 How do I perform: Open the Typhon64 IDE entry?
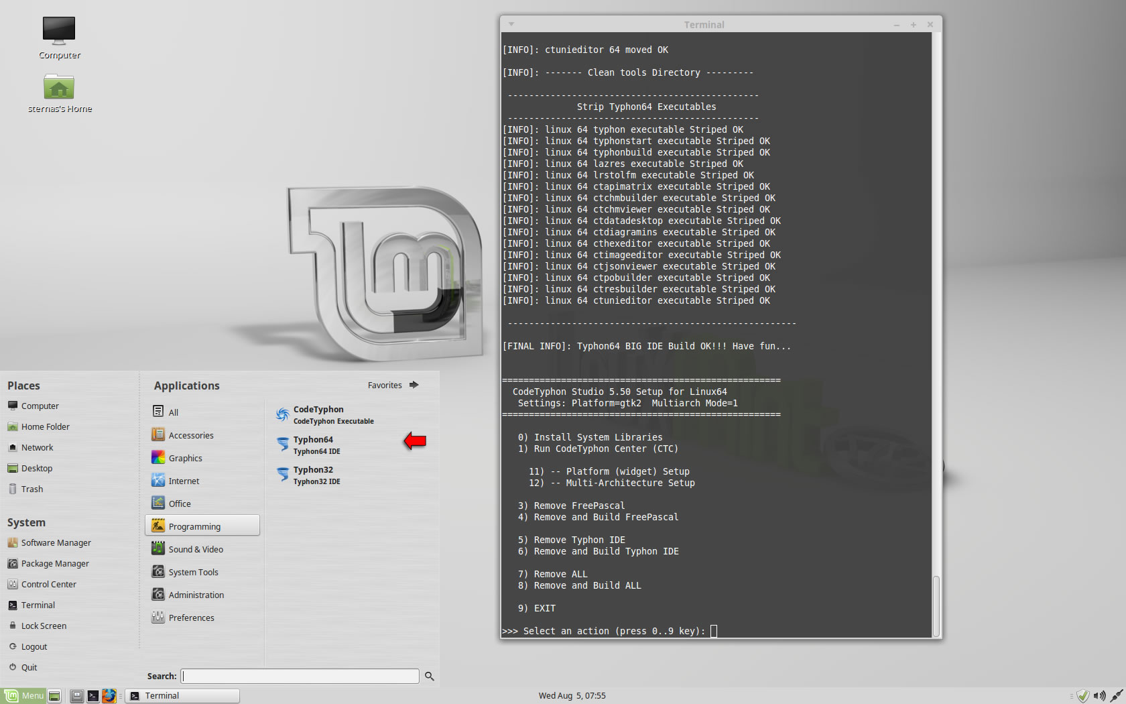308,445
